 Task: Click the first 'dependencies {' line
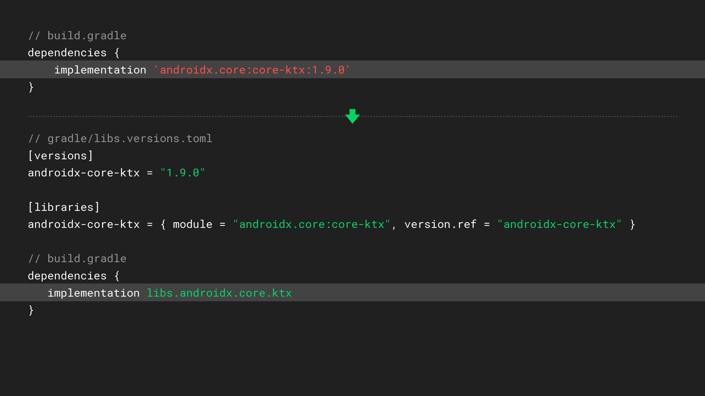[73, 53]
